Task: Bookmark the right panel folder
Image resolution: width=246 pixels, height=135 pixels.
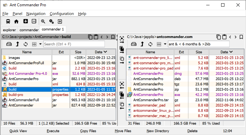Action: pyautogui.click(x=241, y=37)
